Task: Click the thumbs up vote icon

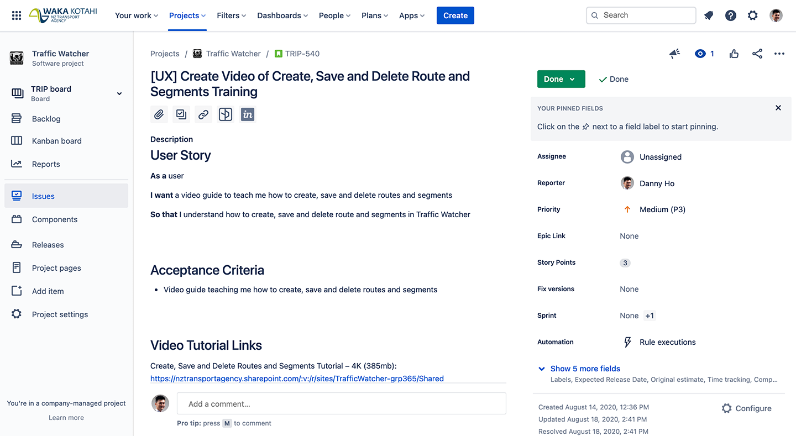Action: pyautogui.click(x=734, y=54)
